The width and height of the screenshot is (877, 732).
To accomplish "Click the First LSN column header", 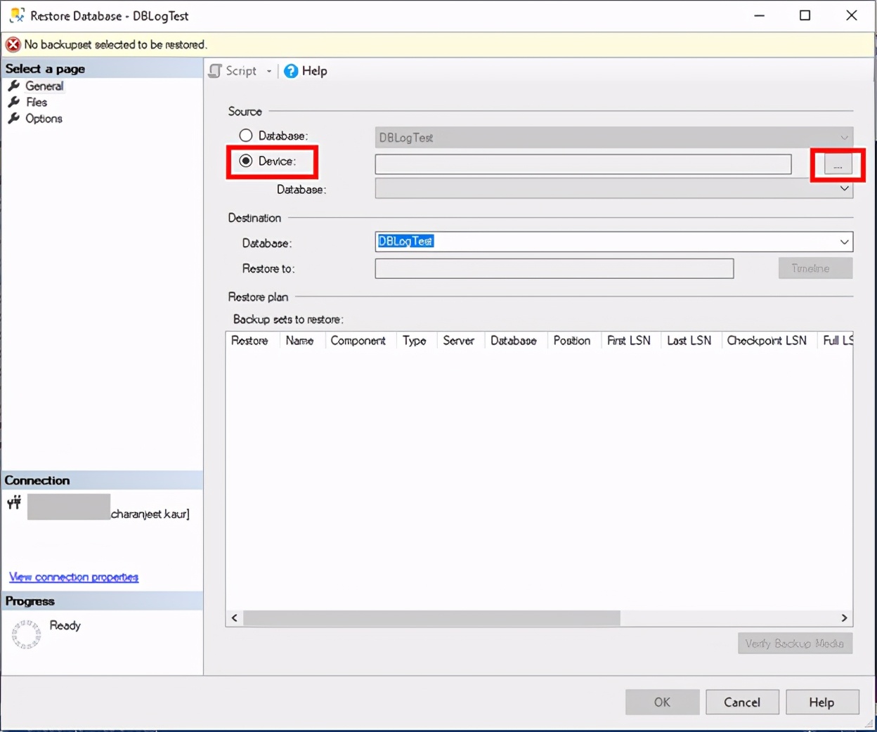I will coord(631,341).
